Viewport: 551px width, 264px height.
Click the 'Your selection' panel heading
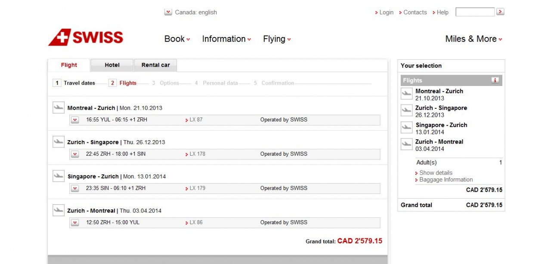(x=421, y=66)
